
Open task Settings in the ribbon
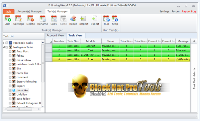click(x=19, y=20)
